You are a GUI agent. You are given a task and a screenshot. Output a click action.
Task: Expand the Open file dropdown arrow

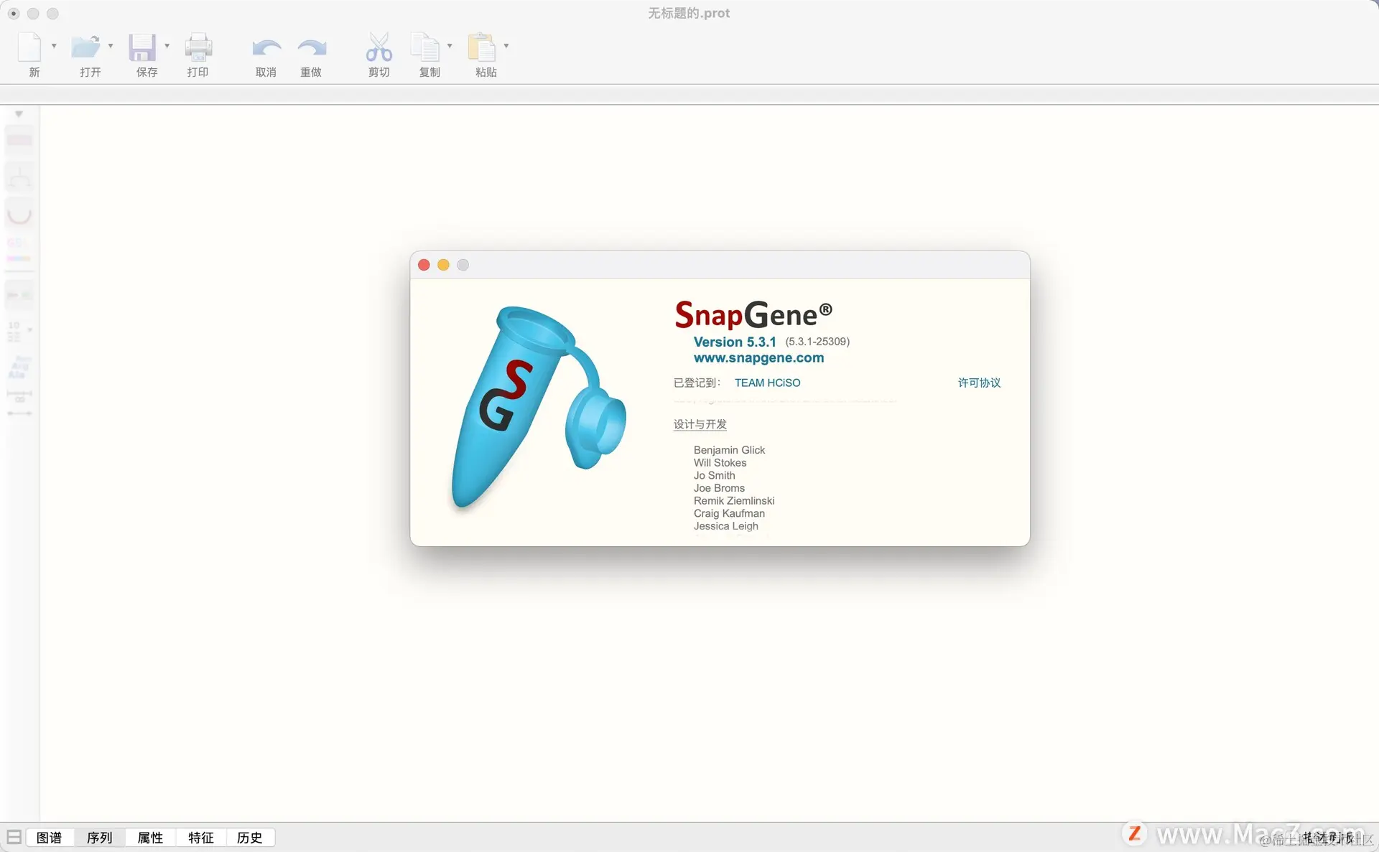coord(111,46)
